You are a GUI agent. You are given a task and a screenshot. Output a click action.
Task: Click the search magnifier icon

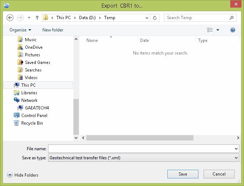click(232, 18)
